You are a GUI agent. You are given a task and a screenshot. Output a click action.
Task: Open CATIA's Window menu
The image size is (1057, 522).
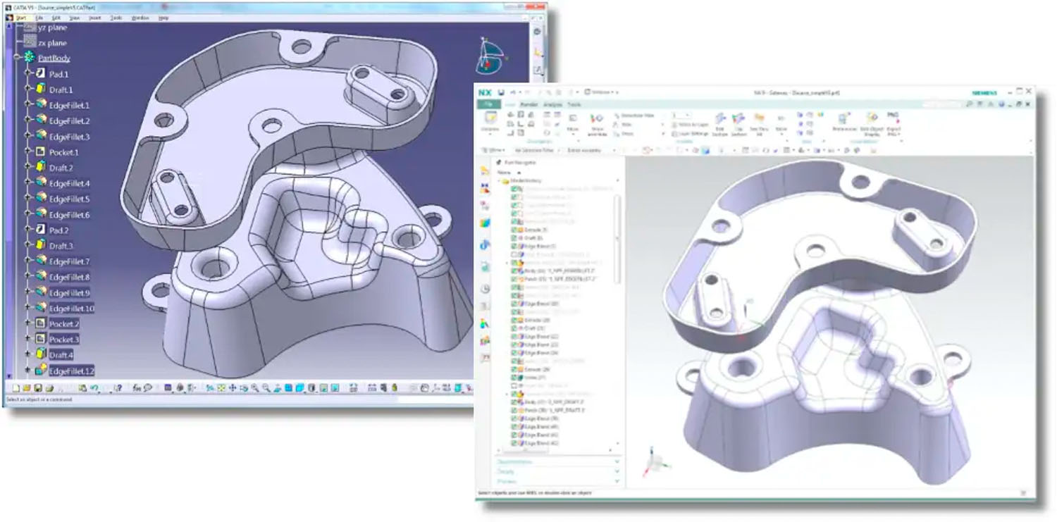coord(140,18)
